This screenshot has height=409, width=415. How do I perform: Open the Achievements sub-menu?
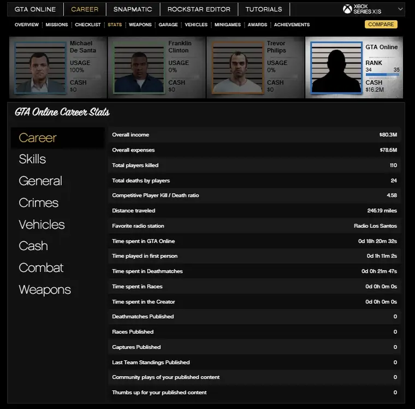(292, 25)
